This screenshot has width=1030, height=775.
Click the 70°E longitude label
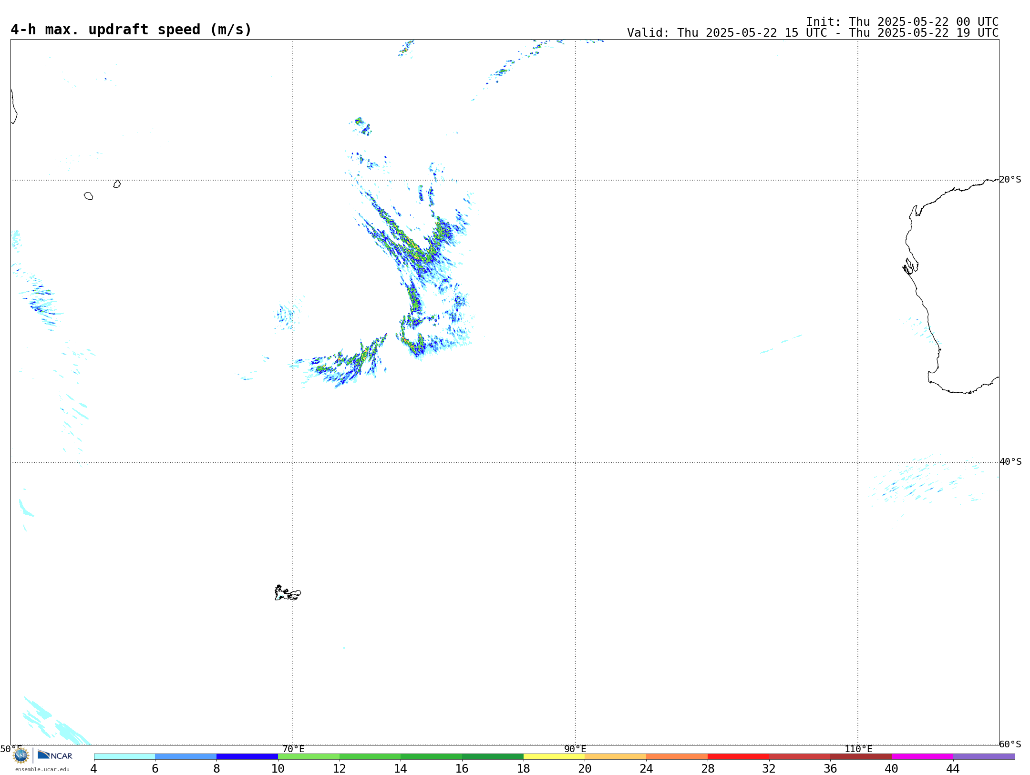pyautogui.click(x=293, y=749)
